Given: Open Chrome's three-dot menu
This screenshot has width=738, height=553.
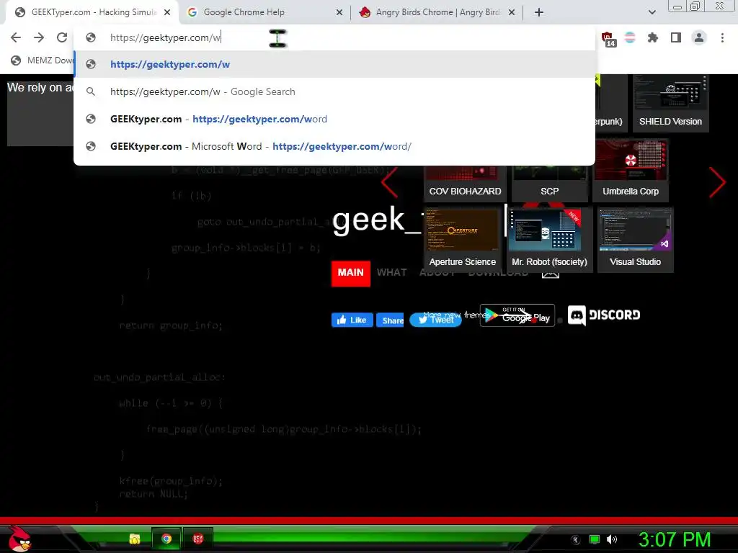Looking at the screenshot, I should click(x=722, y=37).
